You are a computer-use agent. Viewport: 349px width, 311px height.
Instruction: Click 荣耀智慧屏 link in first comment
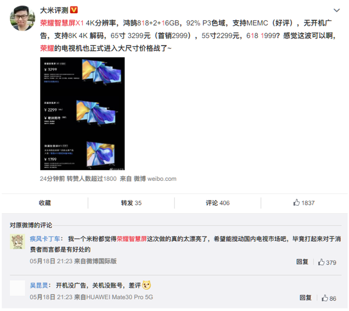click(131, 239)
